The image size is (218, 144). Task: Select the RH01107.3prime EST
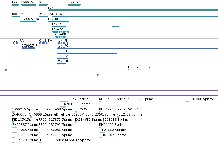(101, 138)
